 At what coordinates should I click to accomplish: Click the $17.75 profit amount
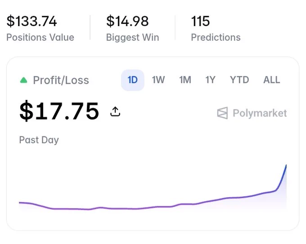tap(59, 111)
